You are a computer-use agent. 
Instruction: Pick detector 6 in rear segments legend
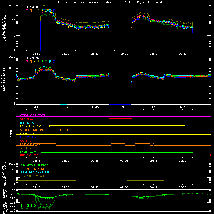point(43,62)
